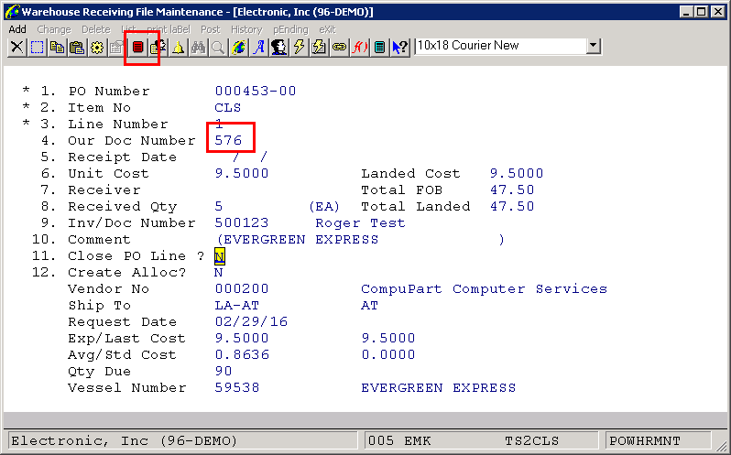Screen dimensions: 731x455
Task: Click Vessel Number value 59538
Action: [237, 388]
